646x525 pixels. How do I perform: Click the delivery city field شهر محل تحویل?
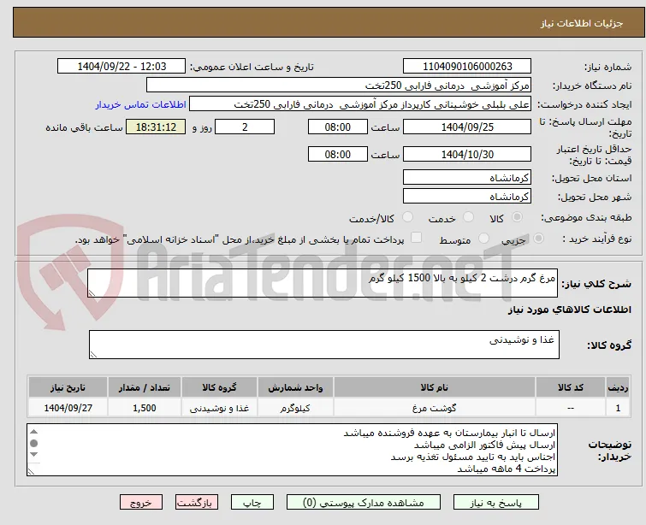point(467,197)
